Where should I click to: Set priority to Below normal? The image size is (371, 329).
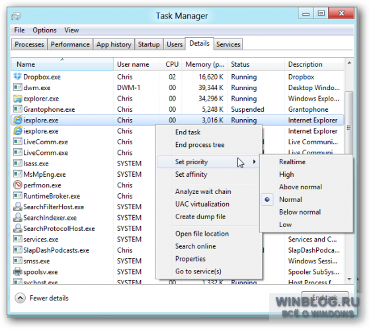[x=300, y=212]
